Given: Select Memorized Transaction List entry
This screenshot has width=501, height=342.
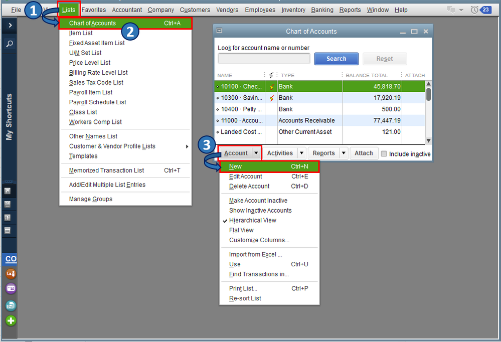Looking at the screenshot, I should (125, 170).
